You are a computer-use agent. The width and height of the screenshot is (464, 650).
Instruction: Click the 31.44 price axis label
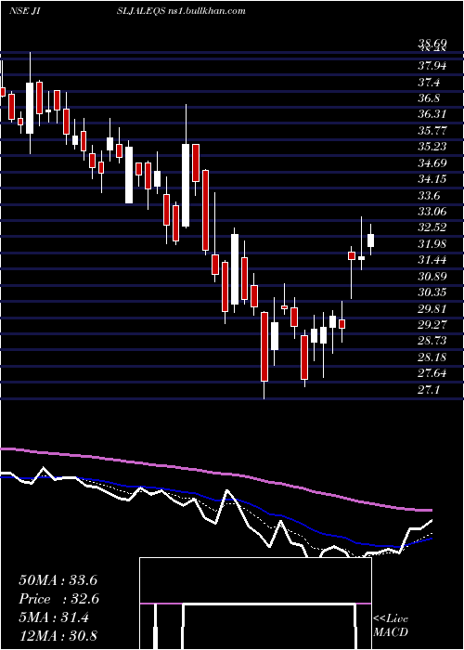click(x=432, y=260)
